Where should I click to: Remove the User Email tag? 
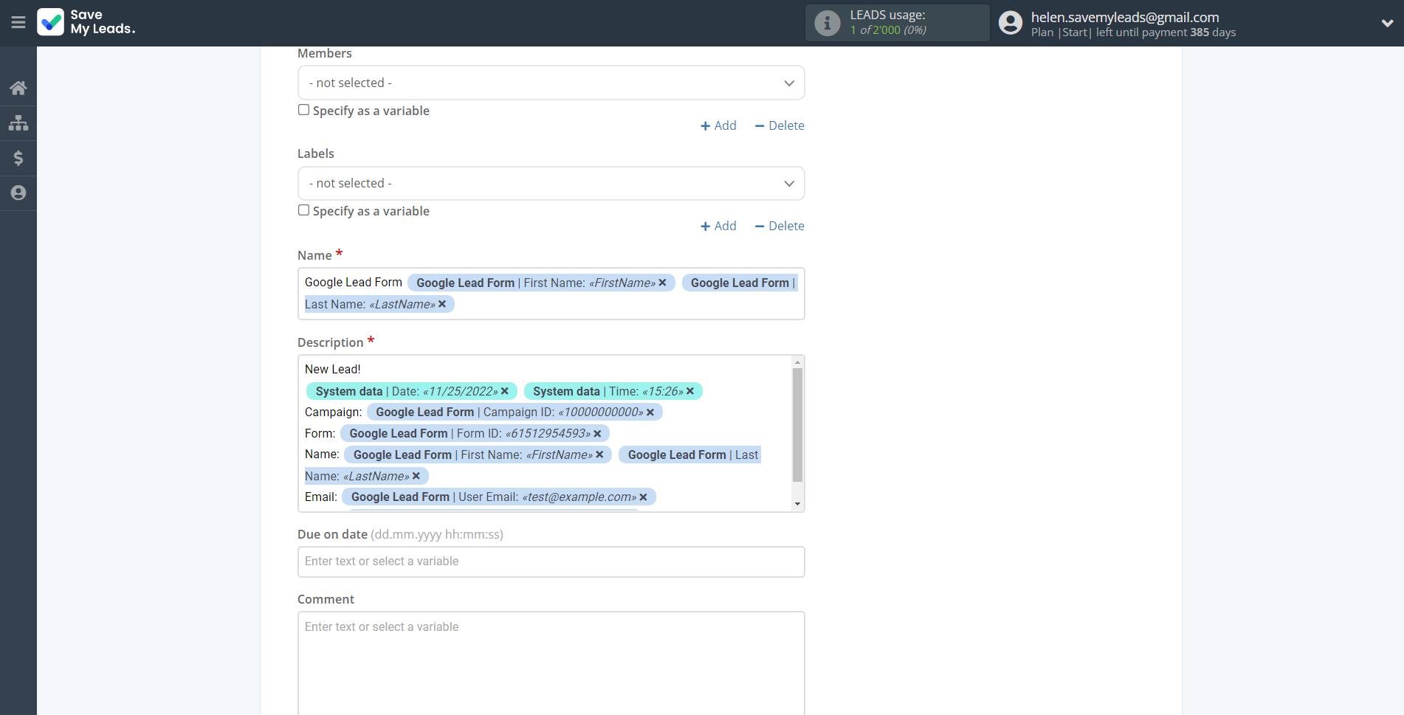643,497
